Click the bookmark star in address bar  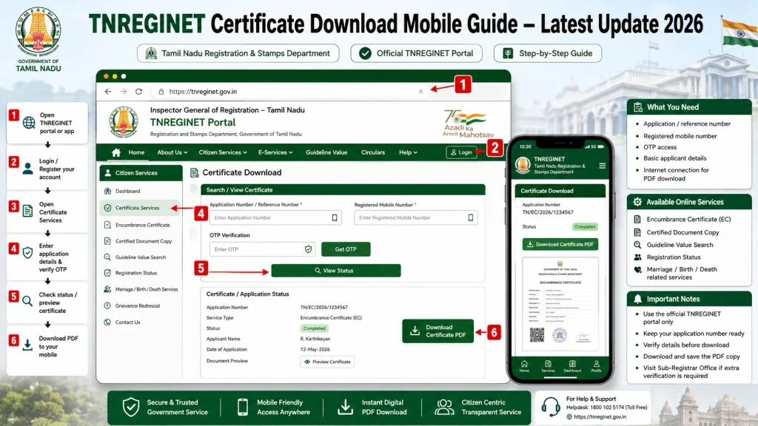point(420,91)
